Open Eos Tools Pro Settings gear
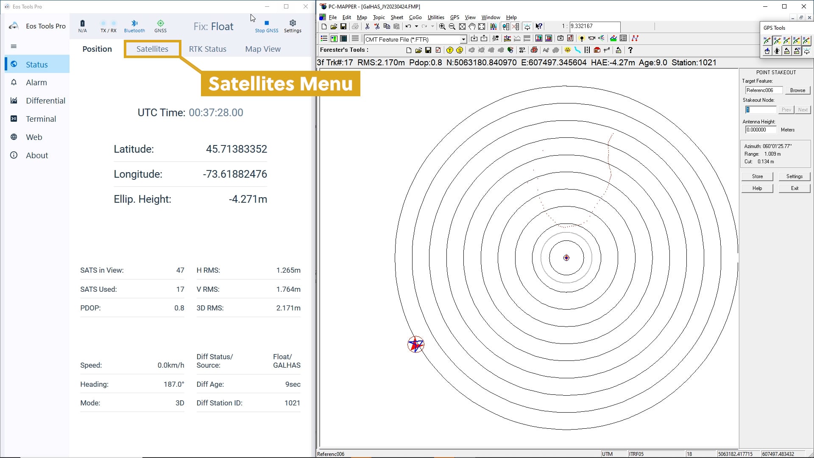 [293, 26]
